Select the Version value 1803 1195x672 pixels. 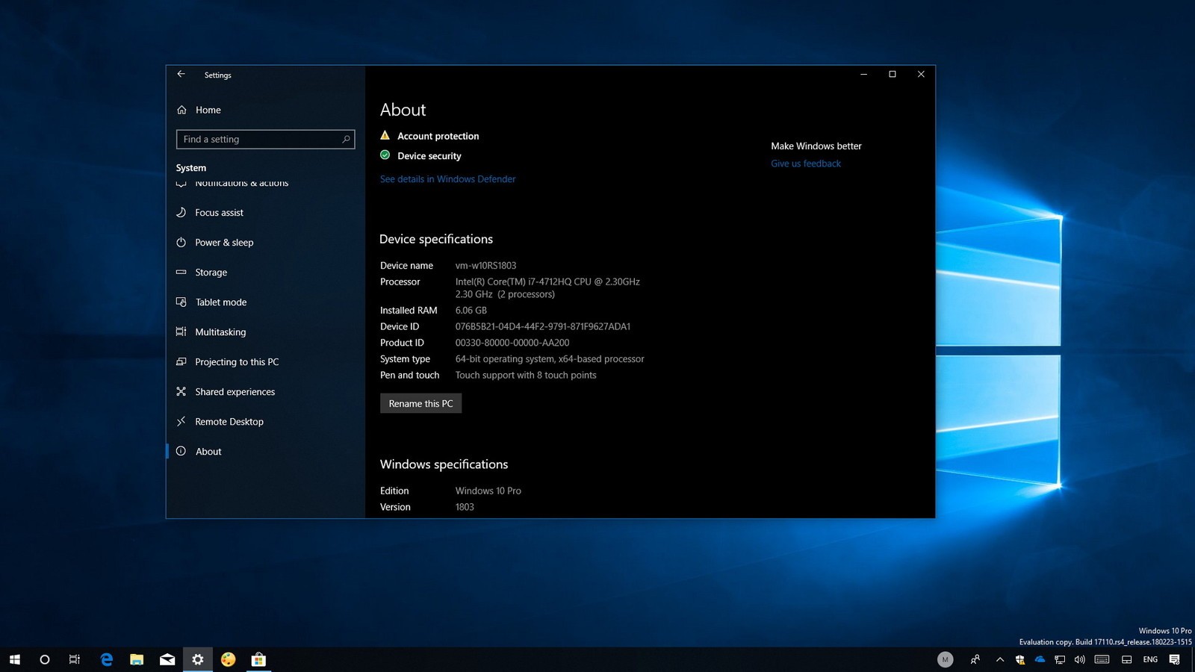point(465,507)
